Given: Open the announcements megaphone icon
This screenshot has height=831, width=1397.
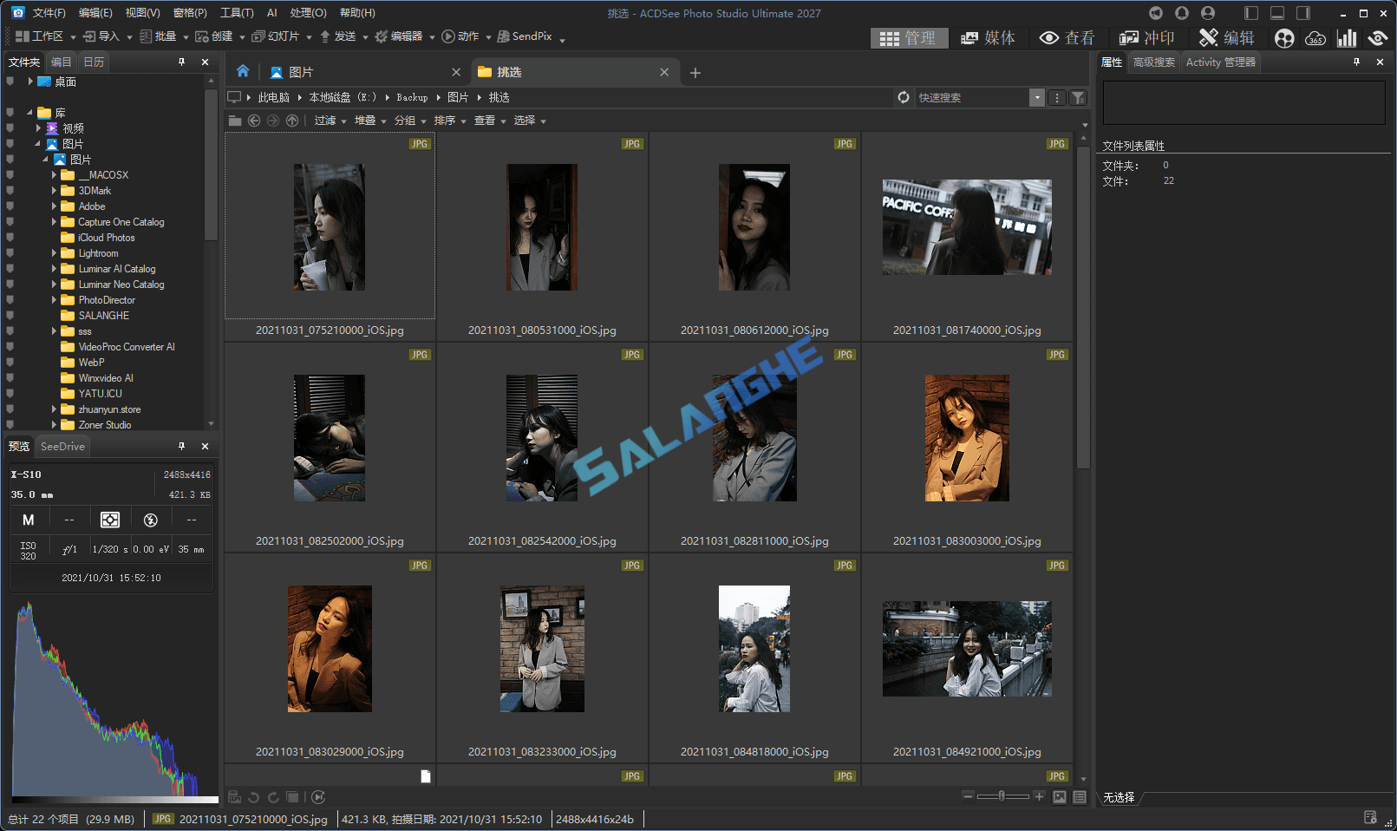Looking at the screenshot, I should pyautogui.click(x=1155, y=13).
